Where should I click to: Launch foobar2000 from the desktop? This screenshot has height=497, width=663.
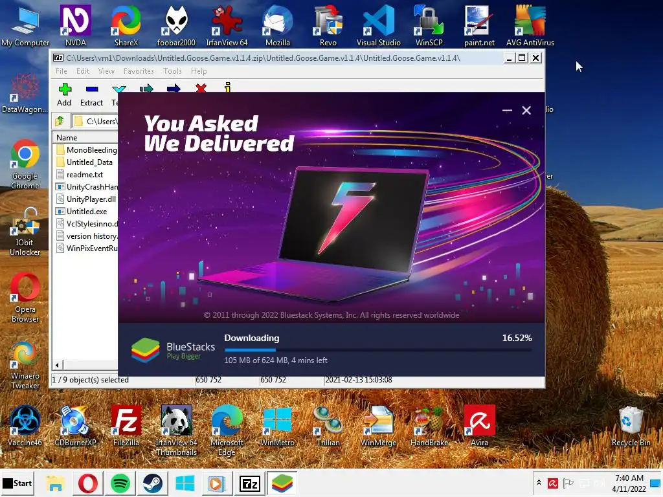point(176,25)
